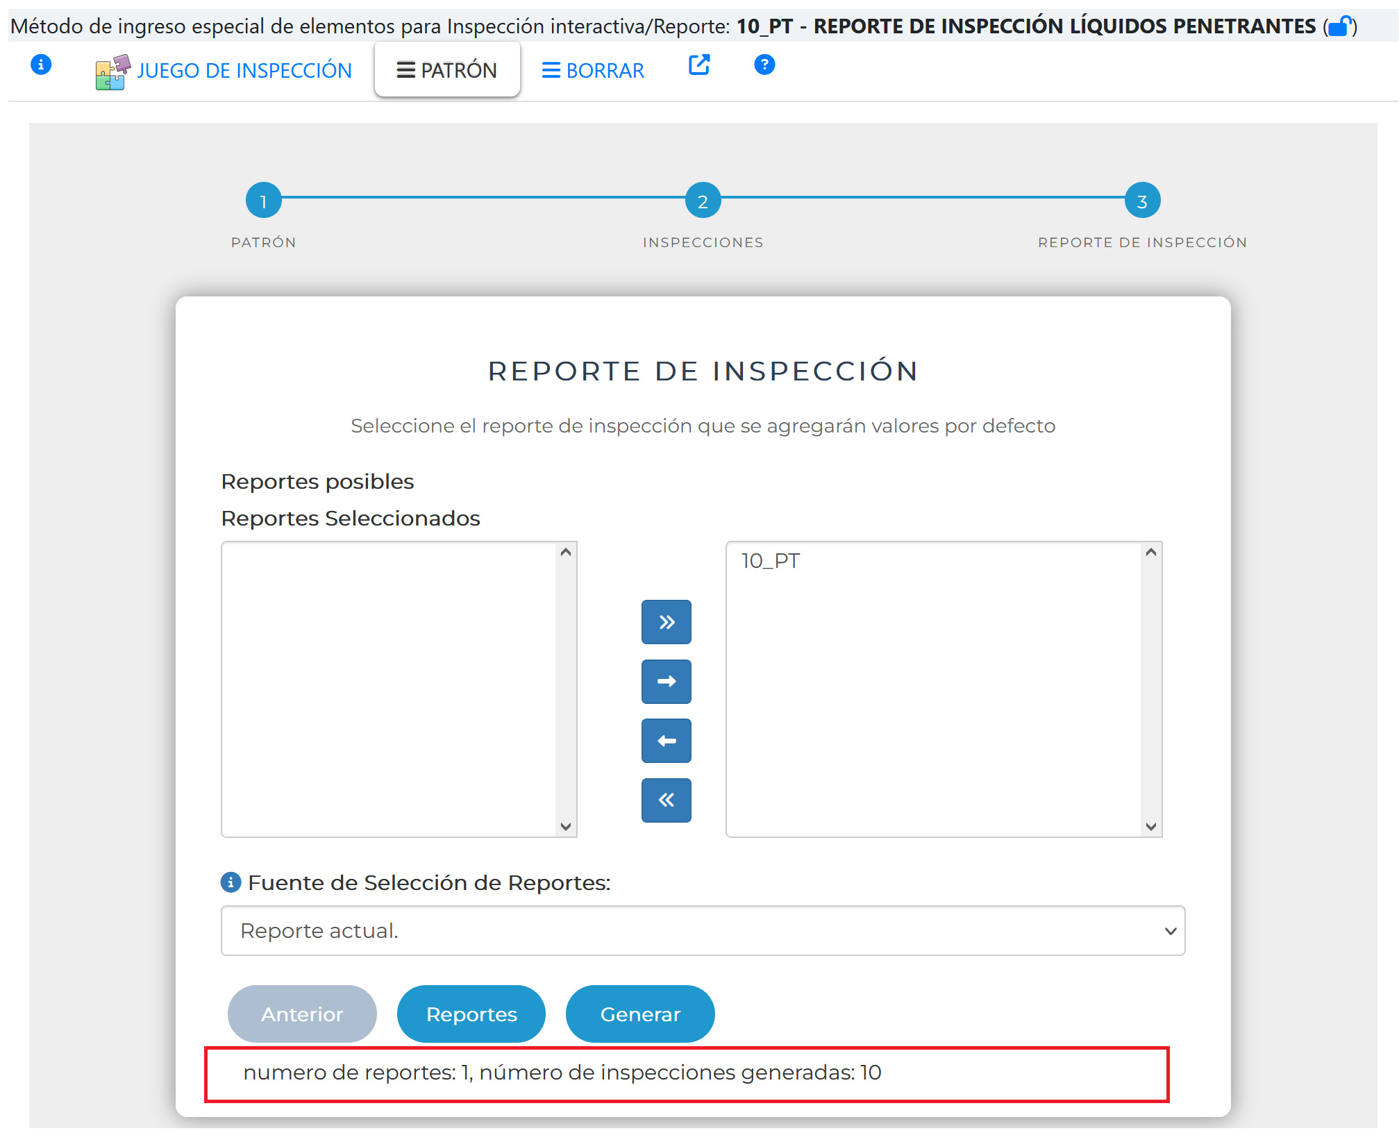Open the BORRAR menu
Screen dimensions: 1399x1142
click(x=593, y=71)
